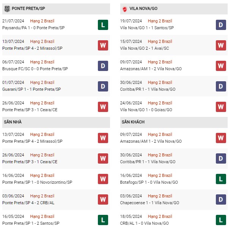Click the Ponte Preta/SP club crest icon

(7, 9)
